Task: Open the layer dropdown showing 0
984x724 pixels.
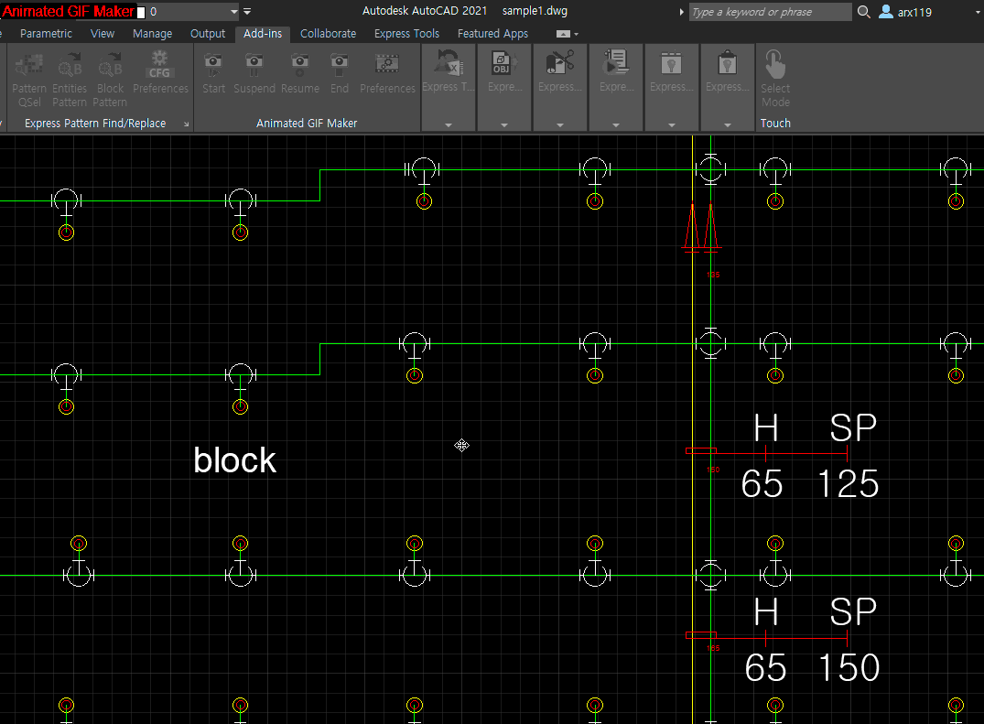Action: click(233, 12)
